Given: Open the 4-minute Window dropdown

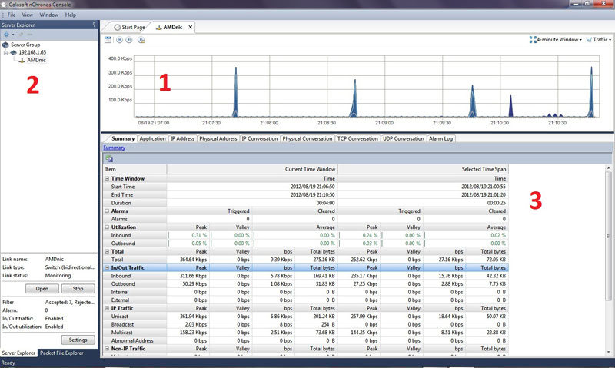Looking at the screenshot, I should point(556,40).
